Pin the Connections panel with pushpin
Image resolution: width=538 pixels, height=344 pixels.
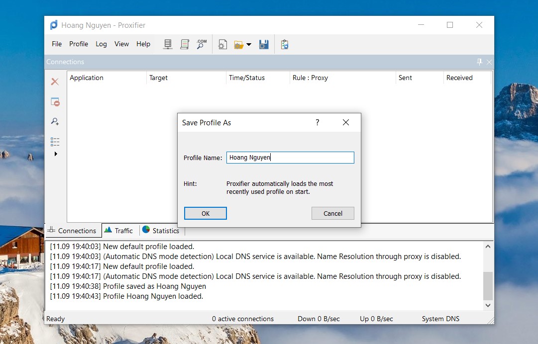pos(480,62)
